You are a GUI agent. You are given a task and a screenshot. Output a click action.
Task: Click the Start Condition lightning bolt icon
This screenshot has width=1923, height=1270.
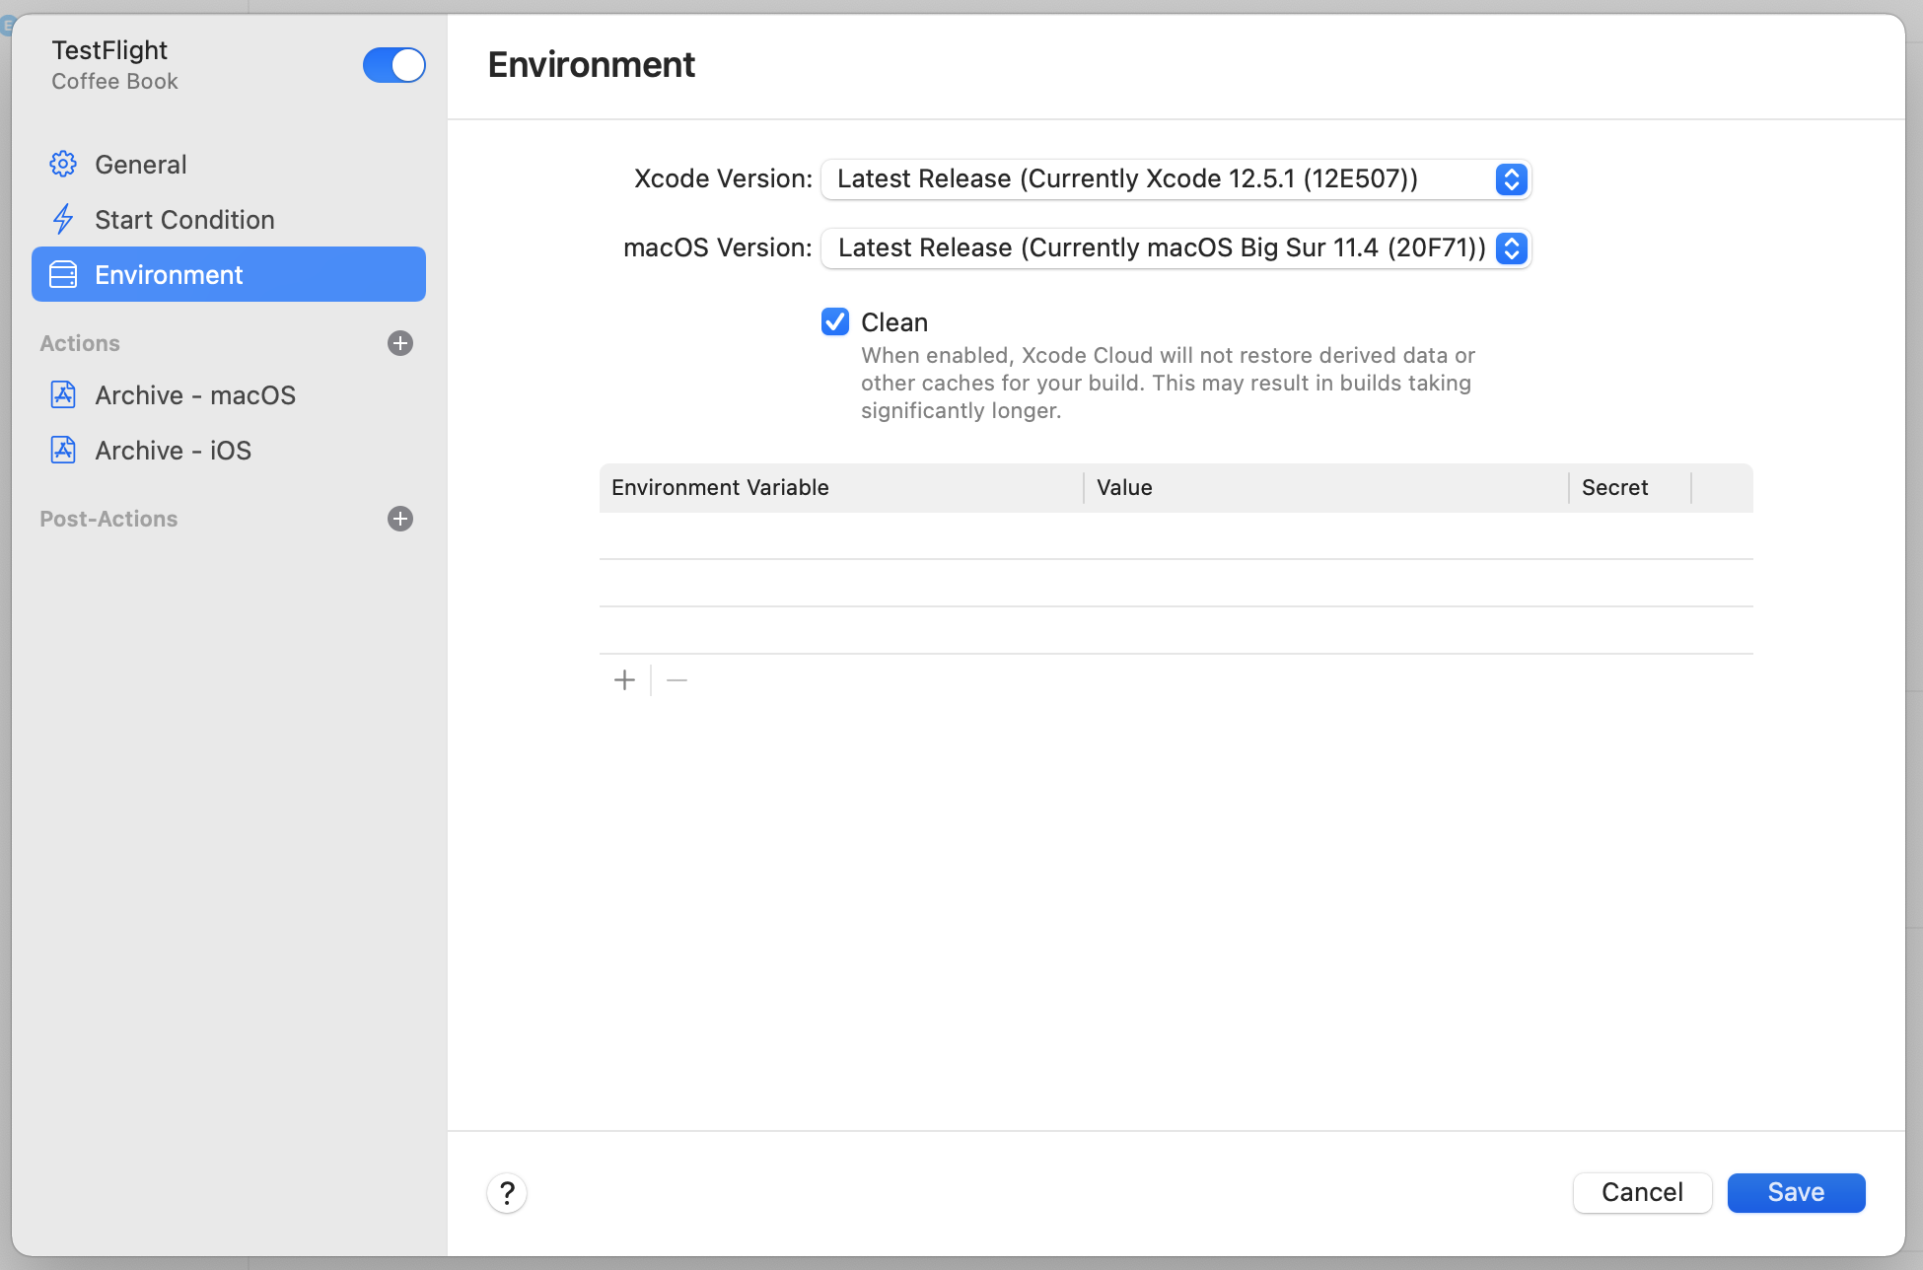(x=63, y=219)
